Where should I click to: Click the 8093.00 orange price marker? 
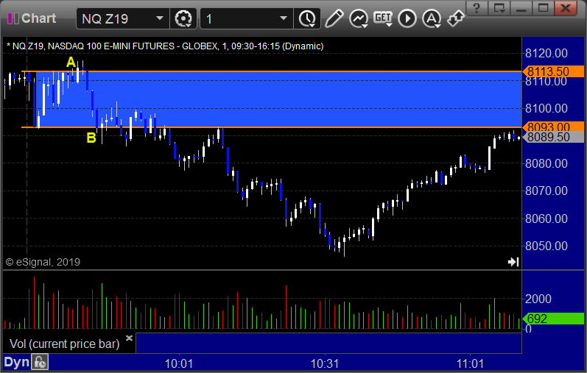(x=554, y=127)
